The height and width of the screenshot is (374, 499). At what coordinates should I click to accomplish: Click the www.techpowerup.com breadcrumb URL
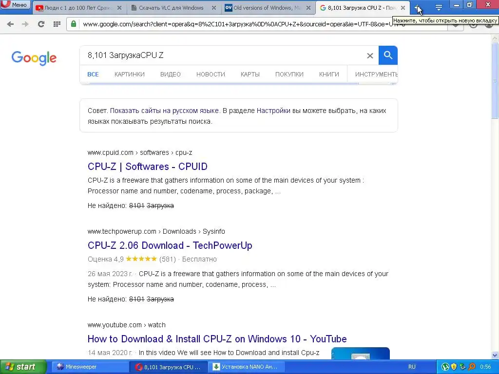(156, 231)
